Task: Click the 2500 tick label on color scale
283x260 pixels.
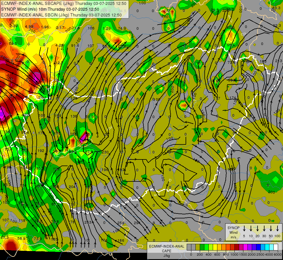Action: click(x=260, y=255)
